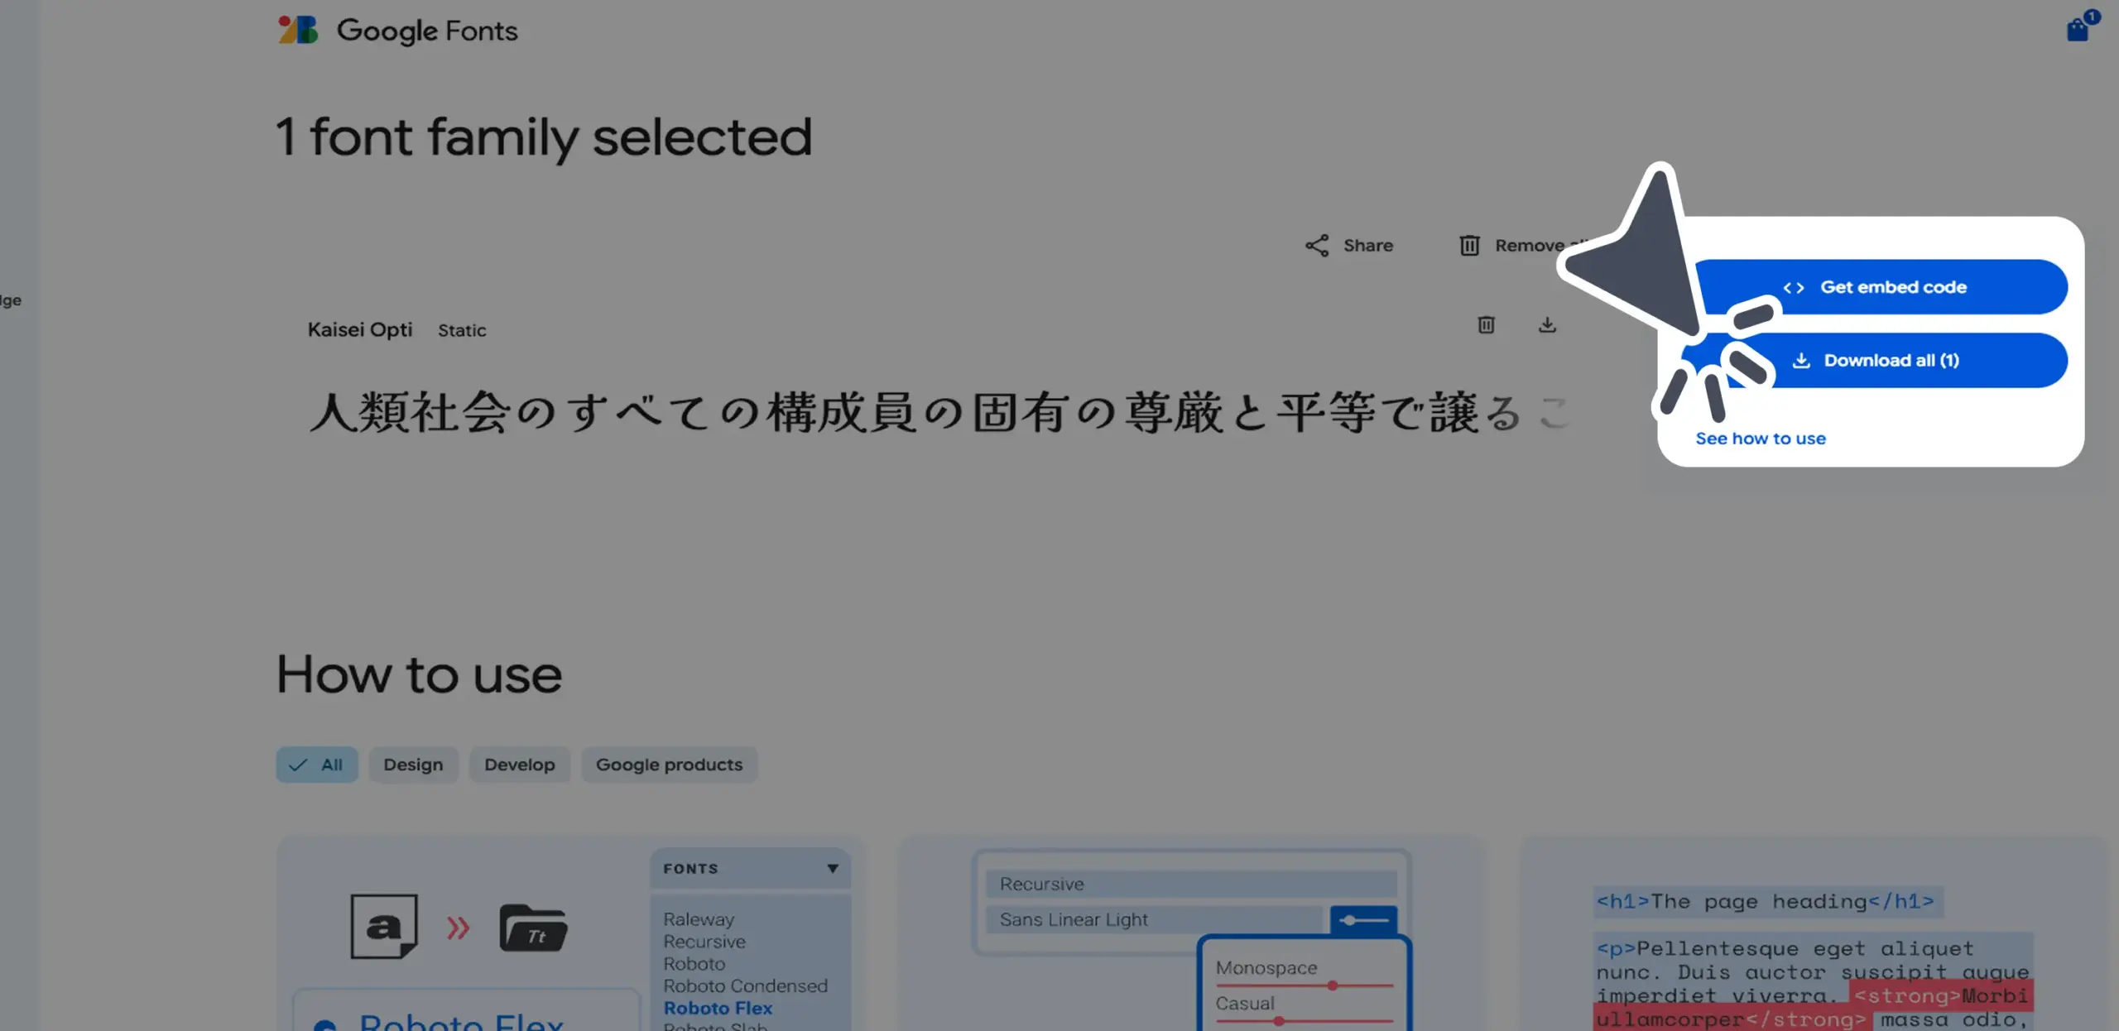Open See how to use link
The height and width of the screenshot is (1031, 2119).
[x=1761, y=439]
